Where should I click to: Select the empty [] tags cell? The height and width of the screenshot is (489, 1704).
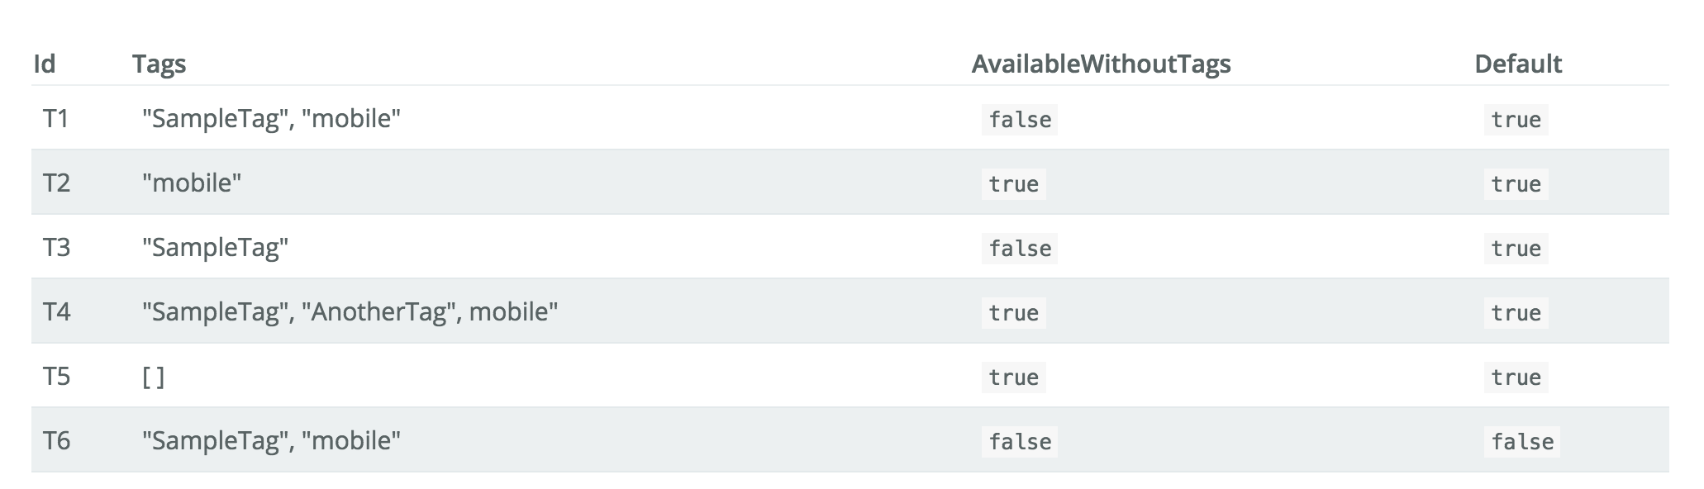(154, 377)
